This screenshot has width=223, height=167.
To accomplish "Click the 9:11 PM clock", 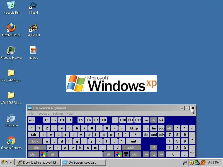I will 214,163.
